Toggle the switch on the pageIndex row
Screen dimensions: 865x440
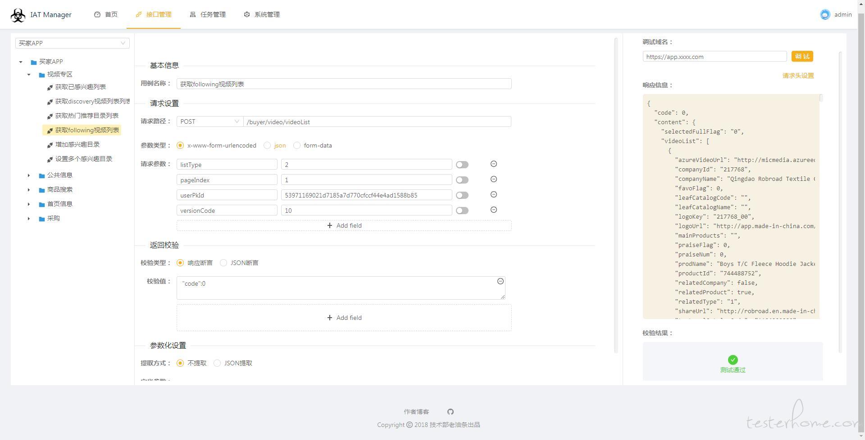[x=462, y=180]
